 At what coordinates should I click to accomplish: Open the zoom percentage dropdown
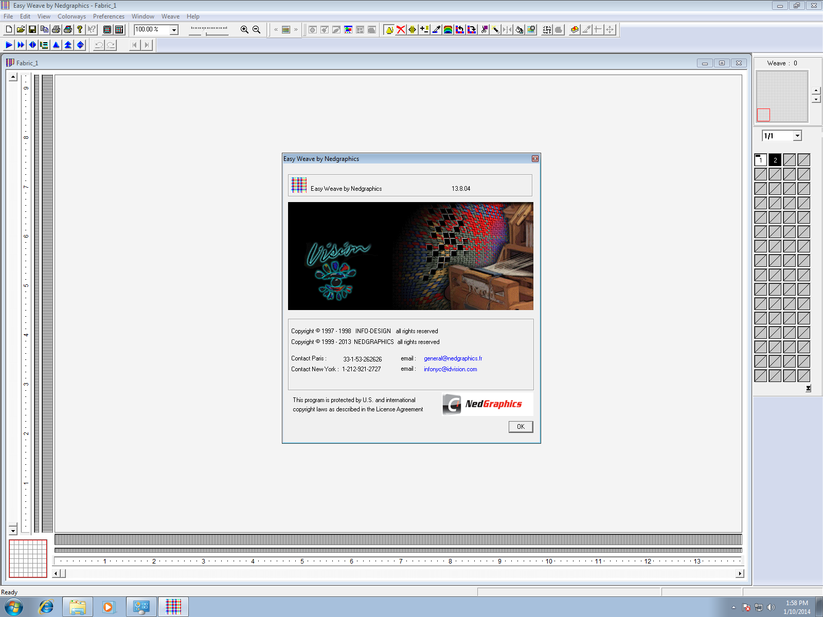pyautogui.click(x=174, y=30)
